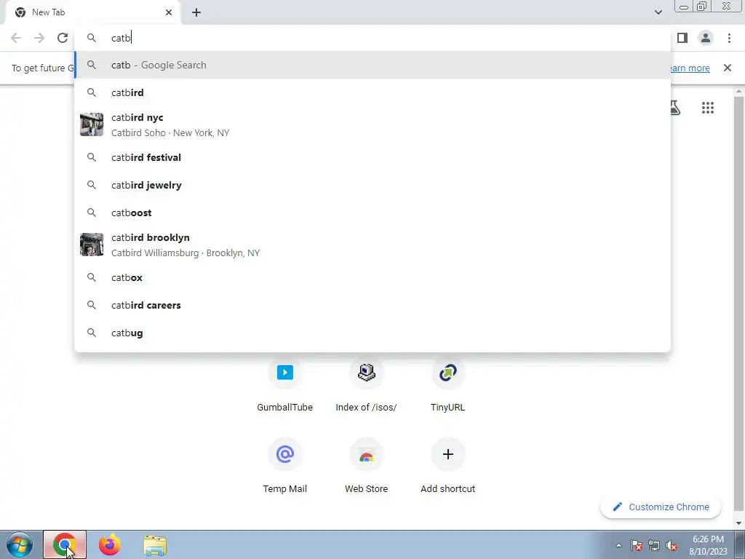Click Catbird Soho thumbnail image
This screenshot has width=745, height=559.
click(x=92, y=124)
